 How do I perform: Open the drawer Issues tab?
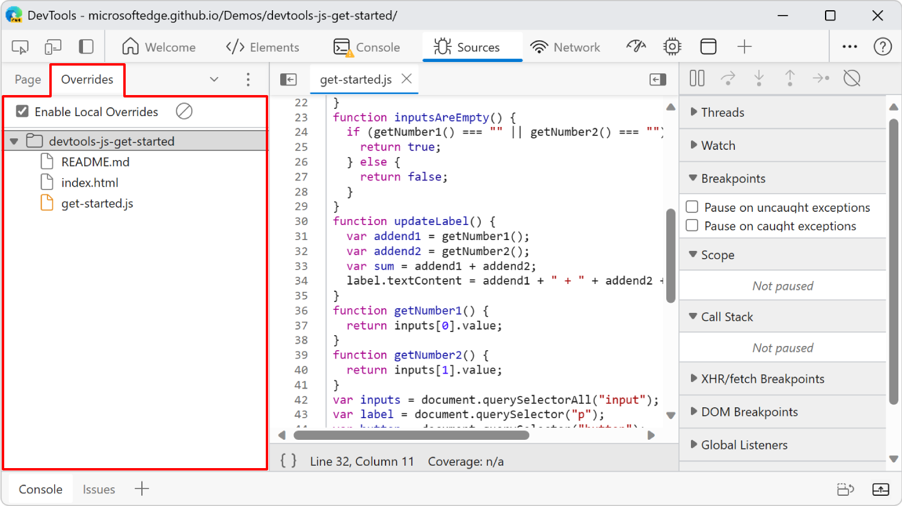99,489
